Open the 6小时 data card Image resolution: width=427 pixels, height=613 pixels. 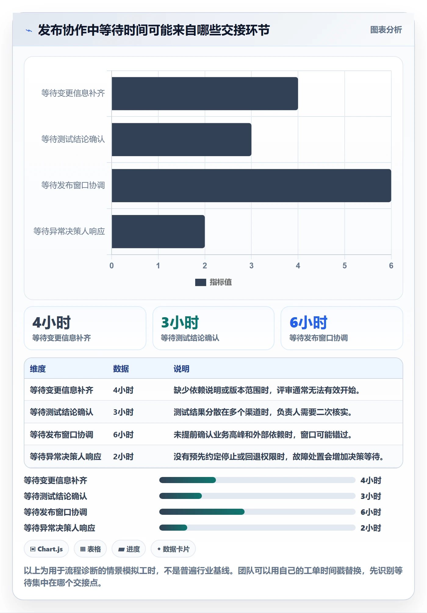click(x=342, y=328)
